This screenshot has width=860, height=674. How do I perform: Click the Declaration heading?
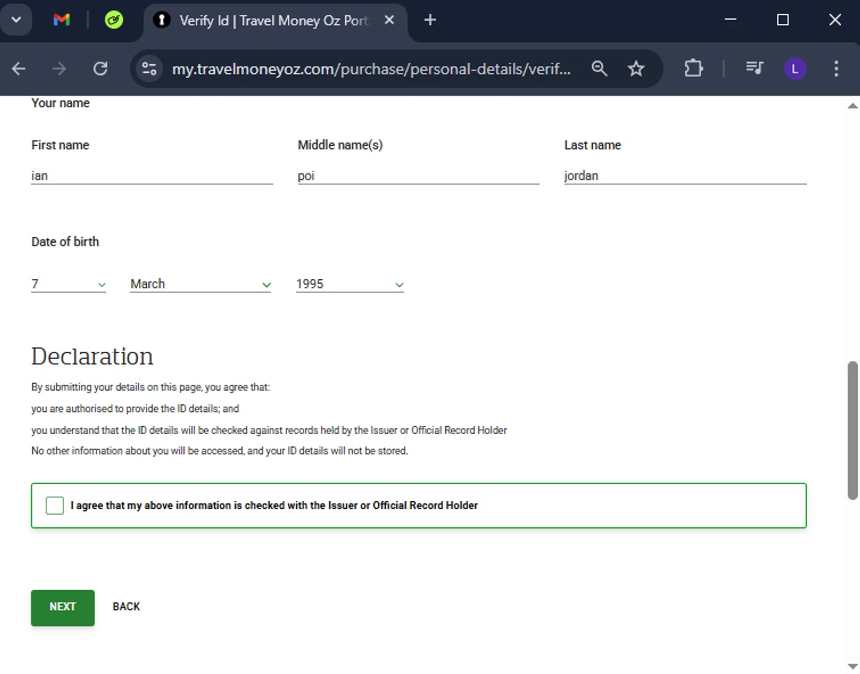[x=92, y=356]
